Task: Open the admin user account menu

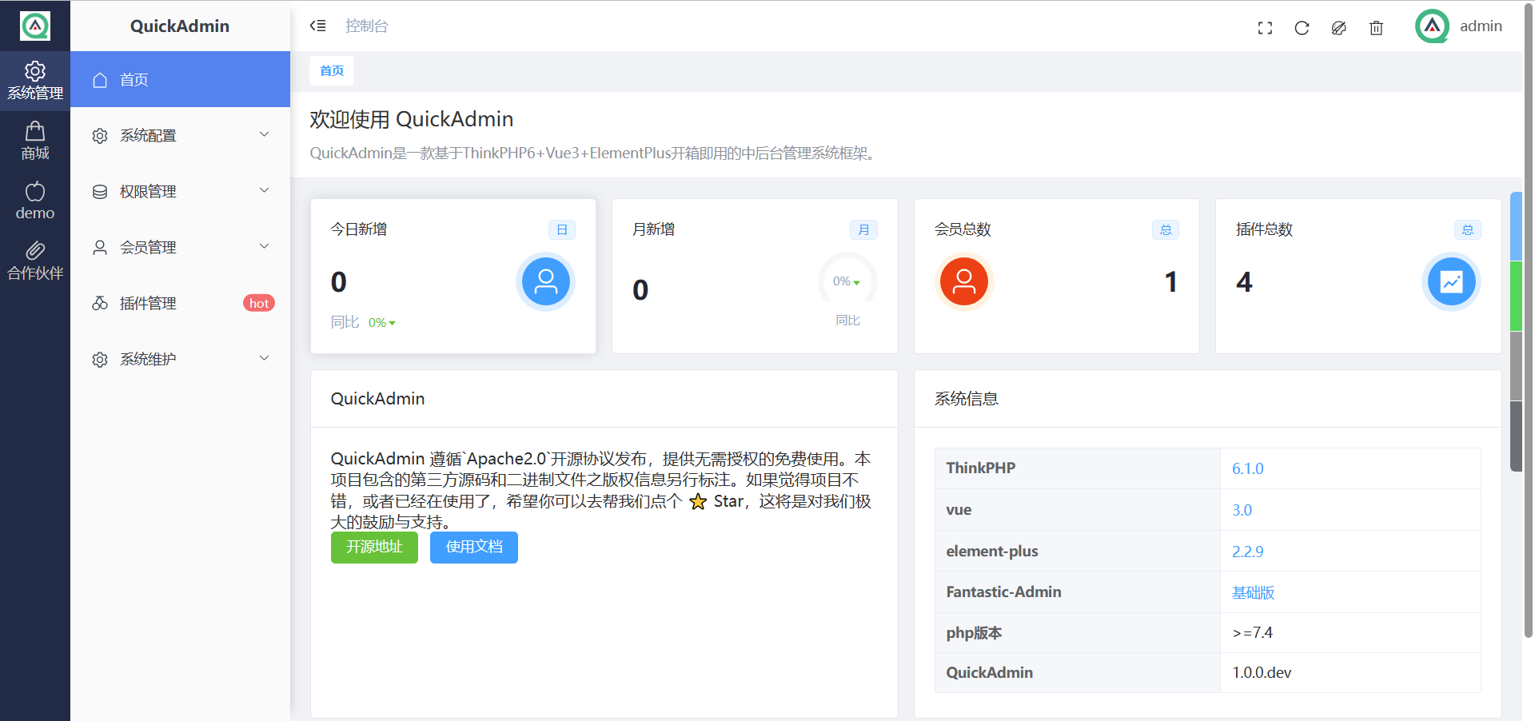Action: [1460, 26]
